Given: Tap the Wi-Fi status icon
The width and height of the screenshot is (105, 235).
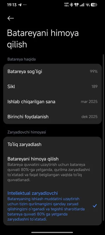Looking at the screenshot, I should click(88, 5).
